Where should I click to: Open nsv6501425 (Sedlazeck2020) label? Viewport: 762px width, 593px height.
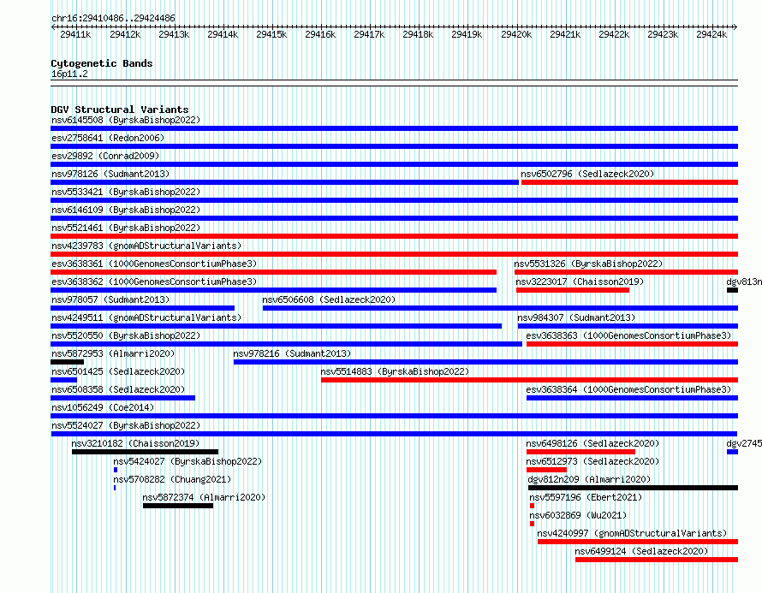[118, 371]
